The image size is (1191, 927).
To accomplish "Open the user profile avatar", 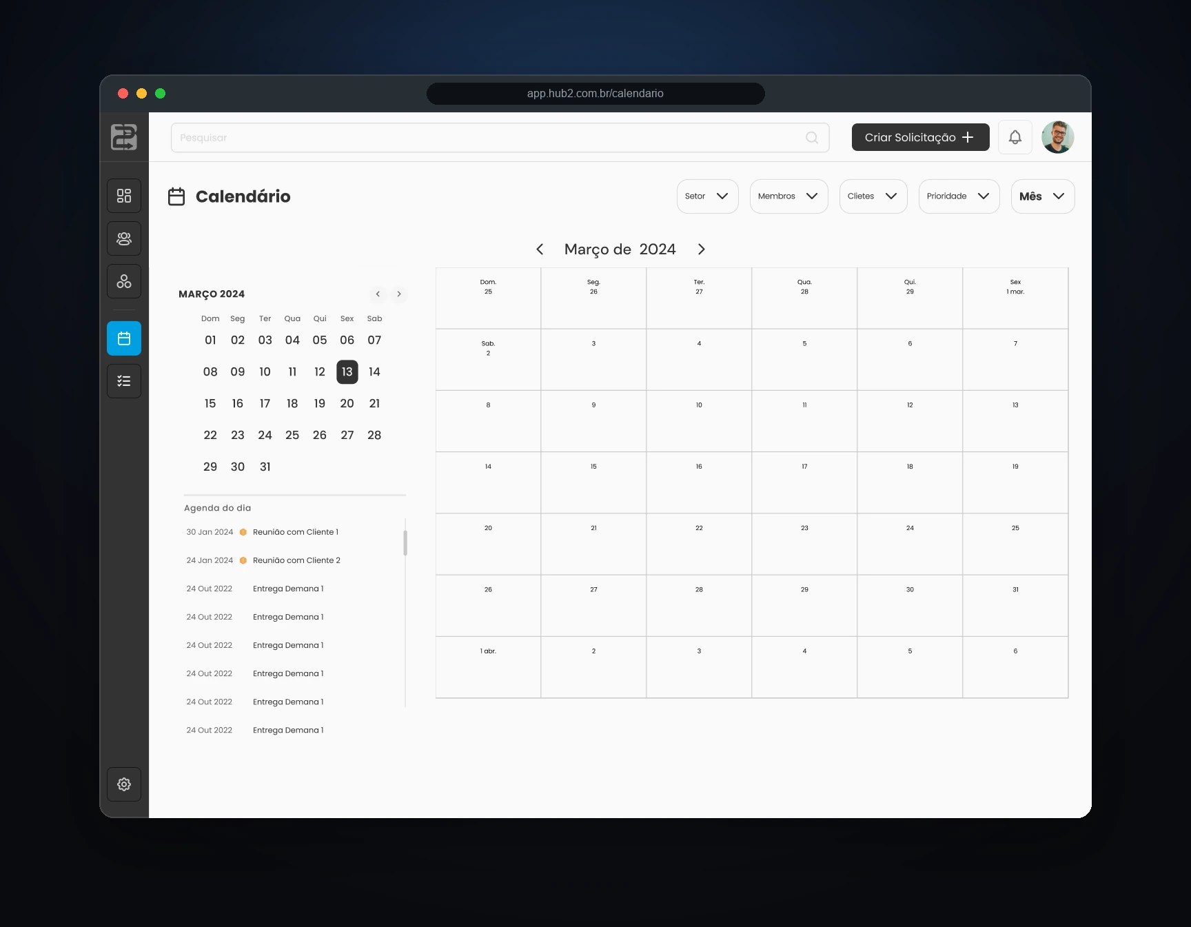I will 1058,137.
